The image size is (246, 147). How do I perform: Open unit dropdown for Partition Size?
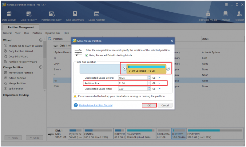tap(160, 83)
